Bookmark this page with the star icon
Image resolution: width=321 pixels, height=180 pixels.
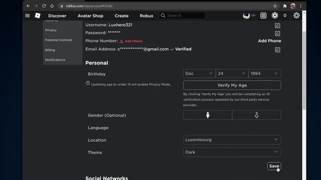point(275,6)
